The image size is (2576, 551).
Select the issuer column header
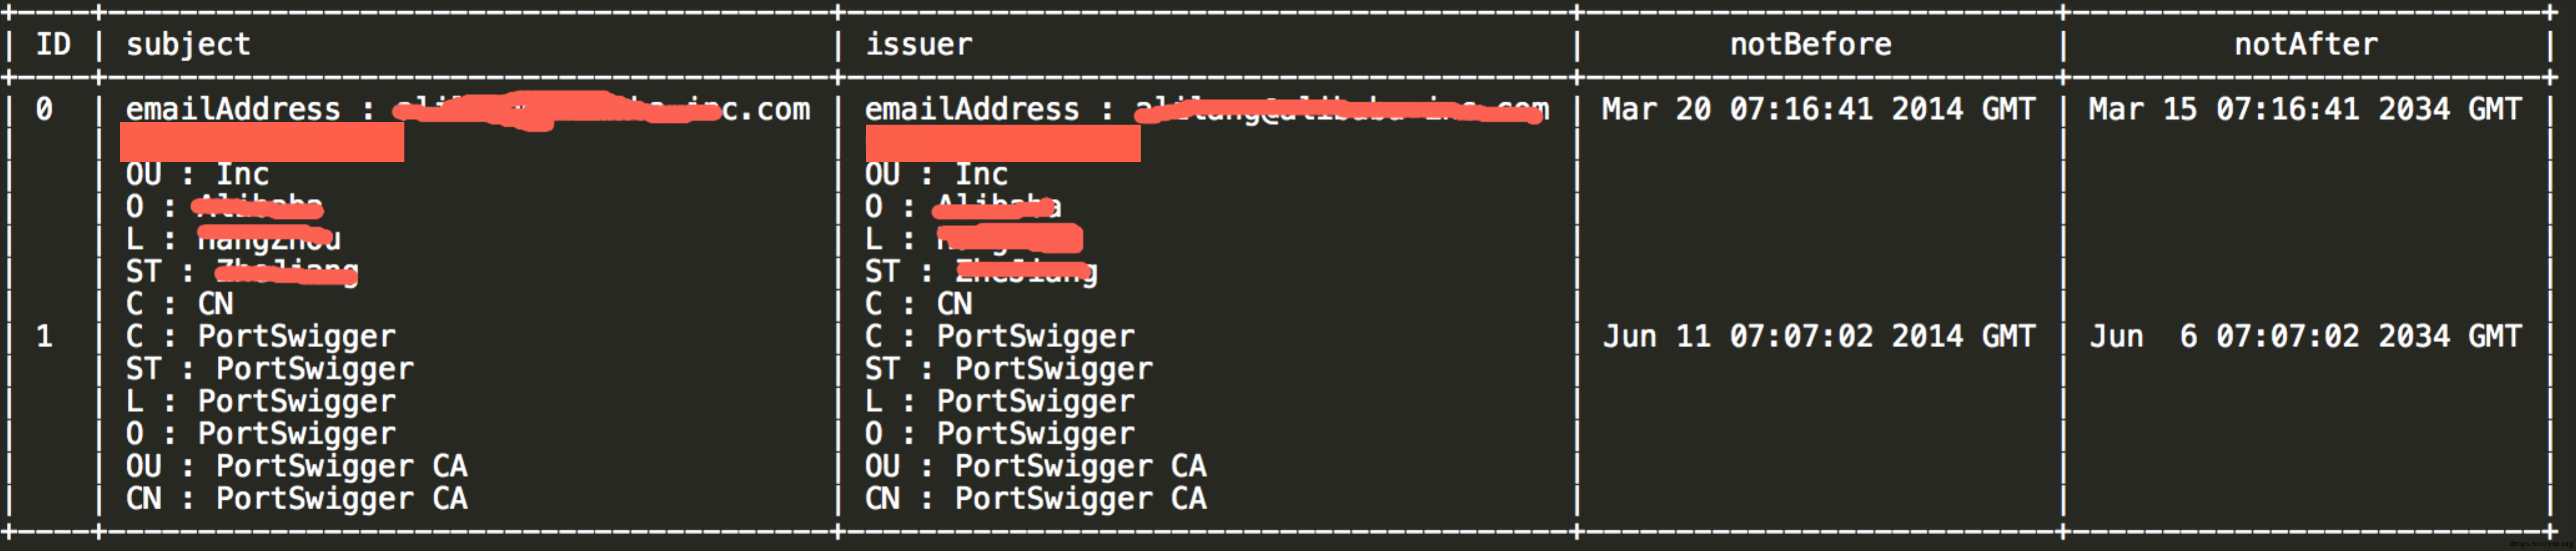coord(918,44)
